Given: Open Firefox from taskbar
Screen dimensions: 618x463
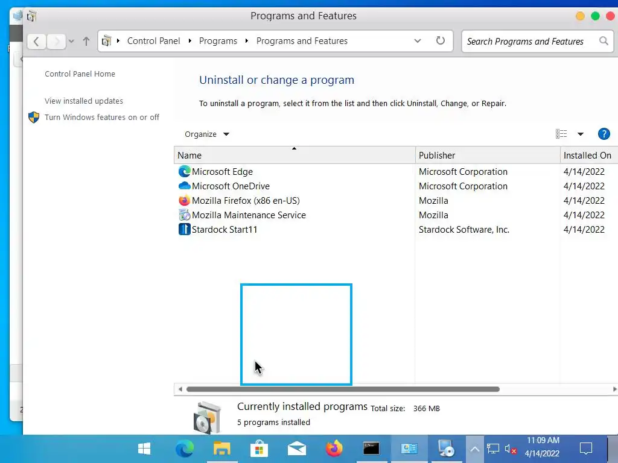Looking at the screenshot, I should [334, 449].
